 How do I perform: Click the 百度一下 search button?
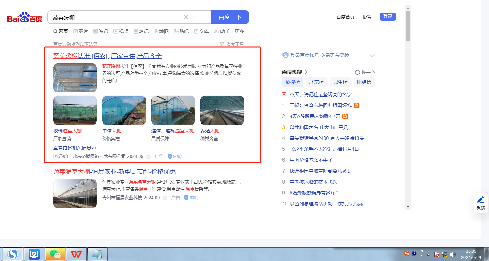tap(230, 17)
